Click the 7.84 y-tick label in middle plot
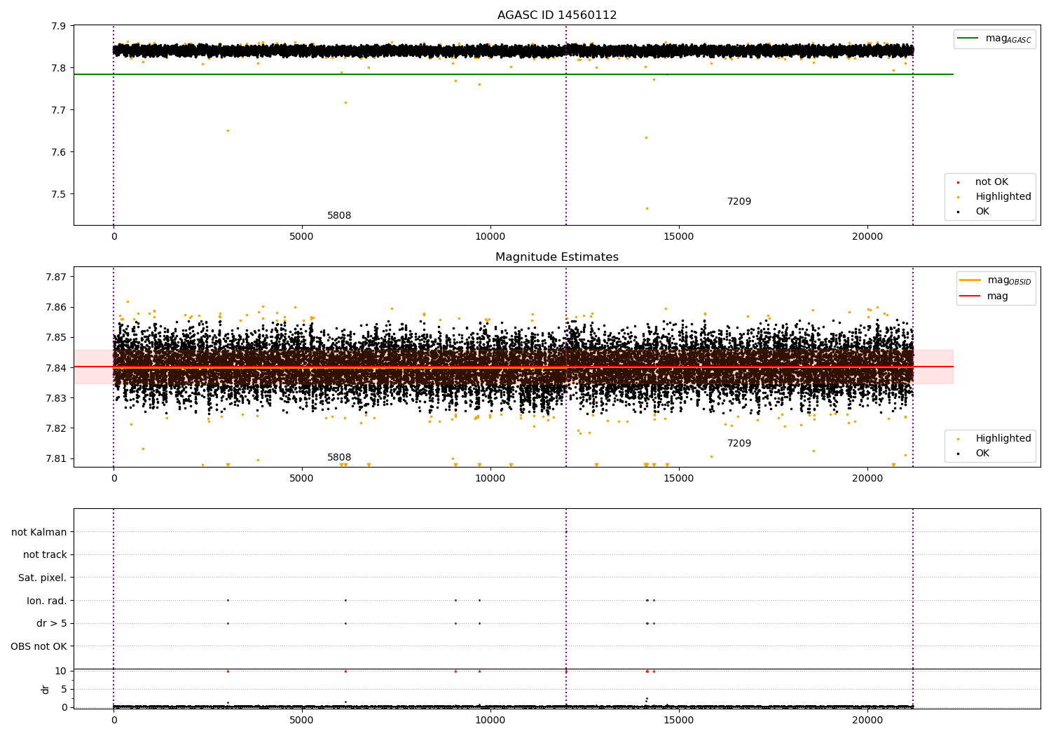1051x736 pixels. click(56, 368)
